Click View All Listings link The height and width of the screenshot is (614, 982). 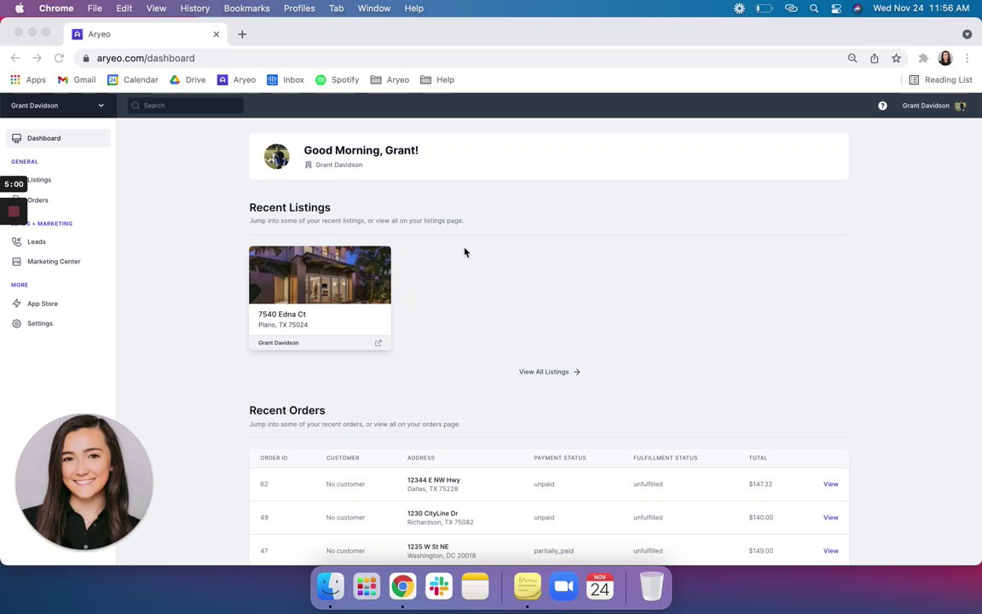pyautogui.click(x=549, y=372)
